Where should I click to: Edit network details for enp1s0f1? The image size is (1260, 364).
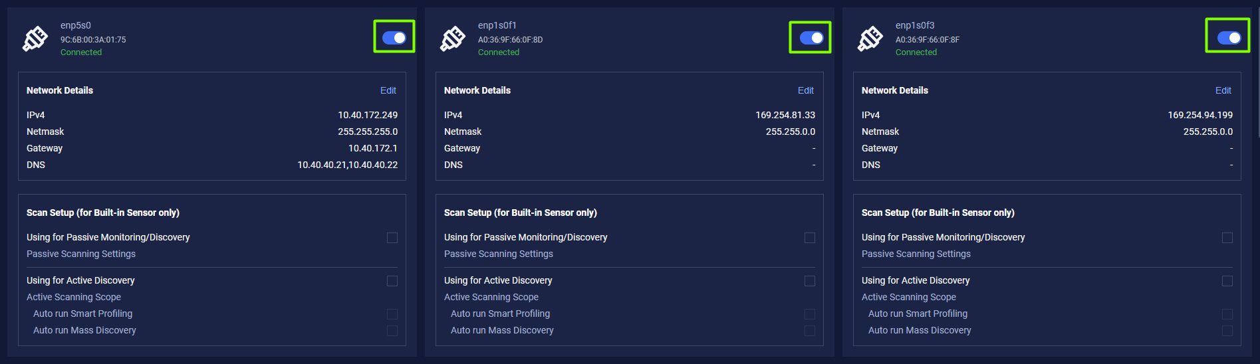806,90
